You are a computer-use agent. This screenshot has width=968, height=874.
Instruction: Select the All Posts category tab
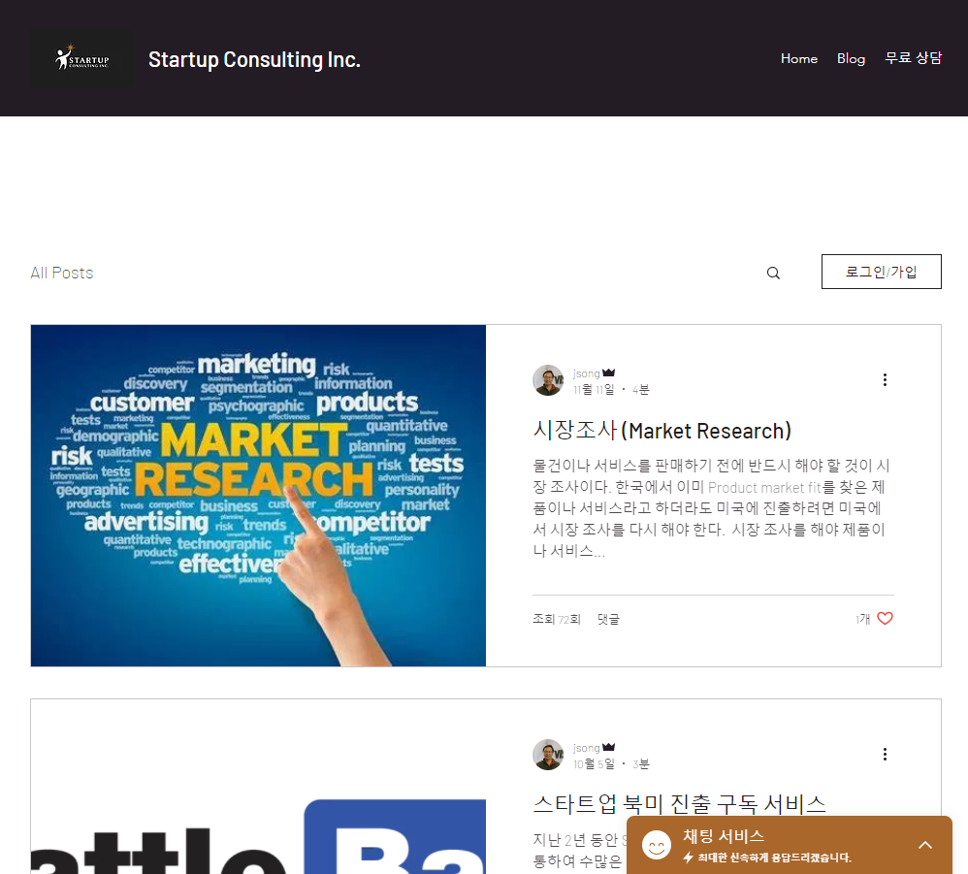(x=62, y=273)
